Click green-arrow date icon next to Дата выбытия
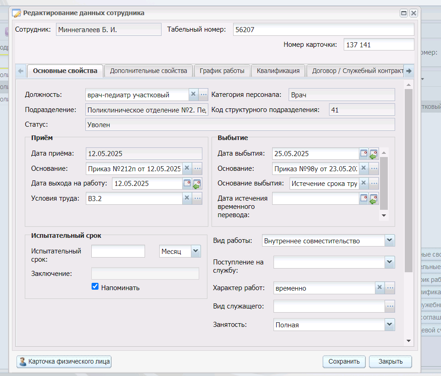This screenshot has height=376, width=441. pyautogui.click(x=374, y=154)
